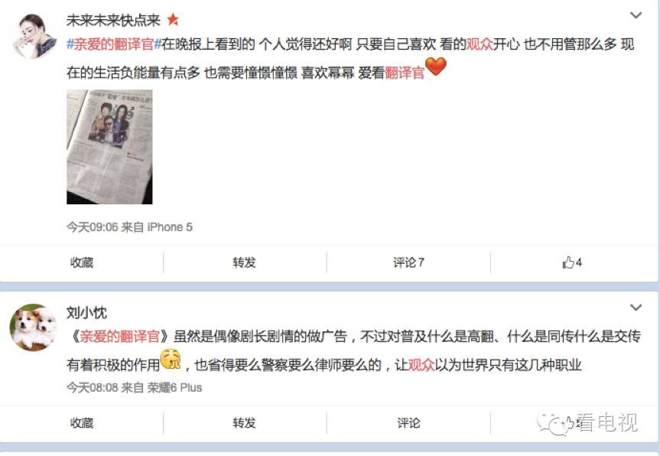
Task: Click the red heart emoji in the first post
Action: pos(436,67)
